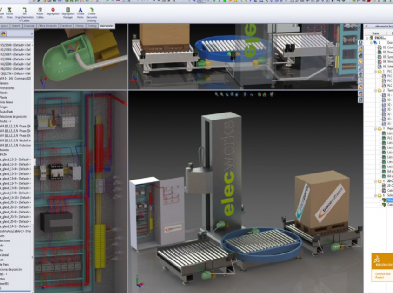This screenshot has height=293, width=393.
Task: Select the Protection wire row
Action: click(15, 145)
